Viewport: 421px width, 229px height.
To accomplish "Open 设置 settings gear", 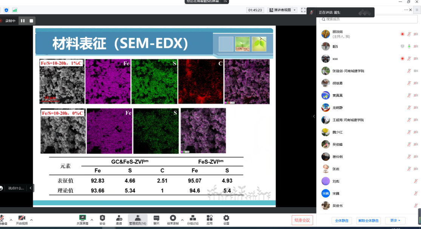I will click(x=226, y=220).
